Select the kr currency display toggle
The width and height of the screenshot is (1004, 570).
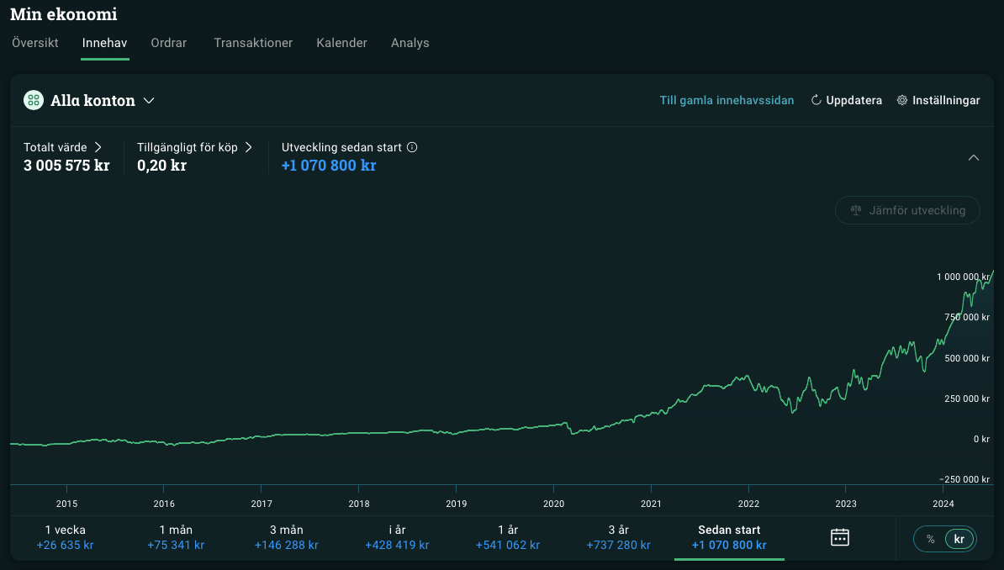point(959,539)
